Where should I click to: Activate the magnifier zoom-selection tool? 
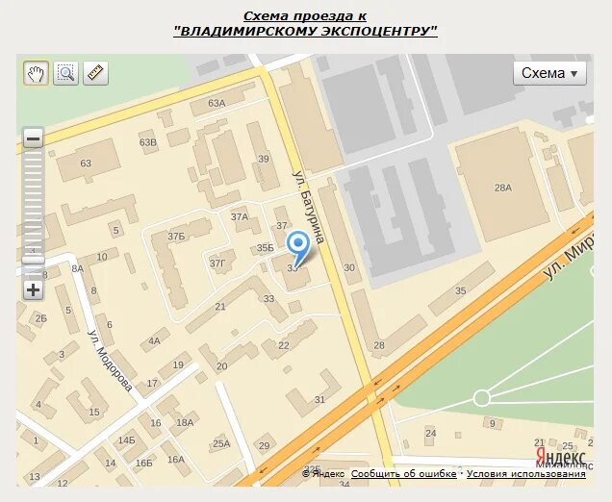(65, 73)
